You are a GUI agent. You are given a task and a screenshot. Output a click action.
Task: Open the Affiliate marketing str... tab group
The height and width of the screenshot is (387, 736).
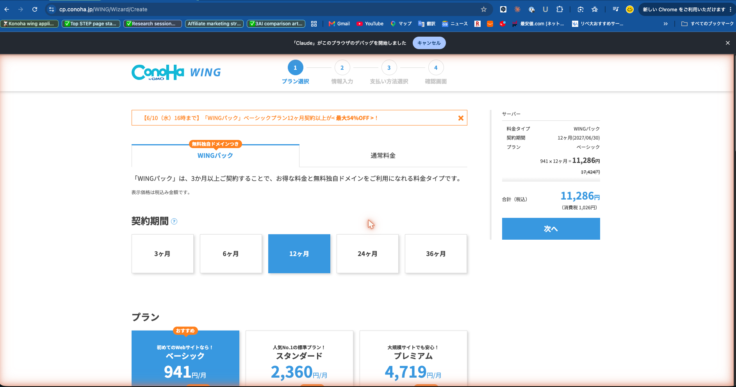click(x=214, y=24)
